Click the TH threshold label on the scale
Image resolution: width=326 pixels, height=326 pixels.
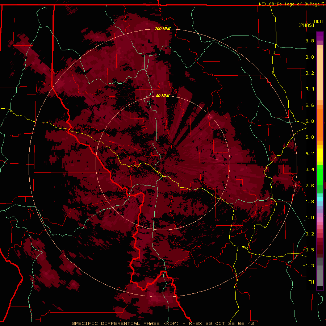tap(311, 282)
